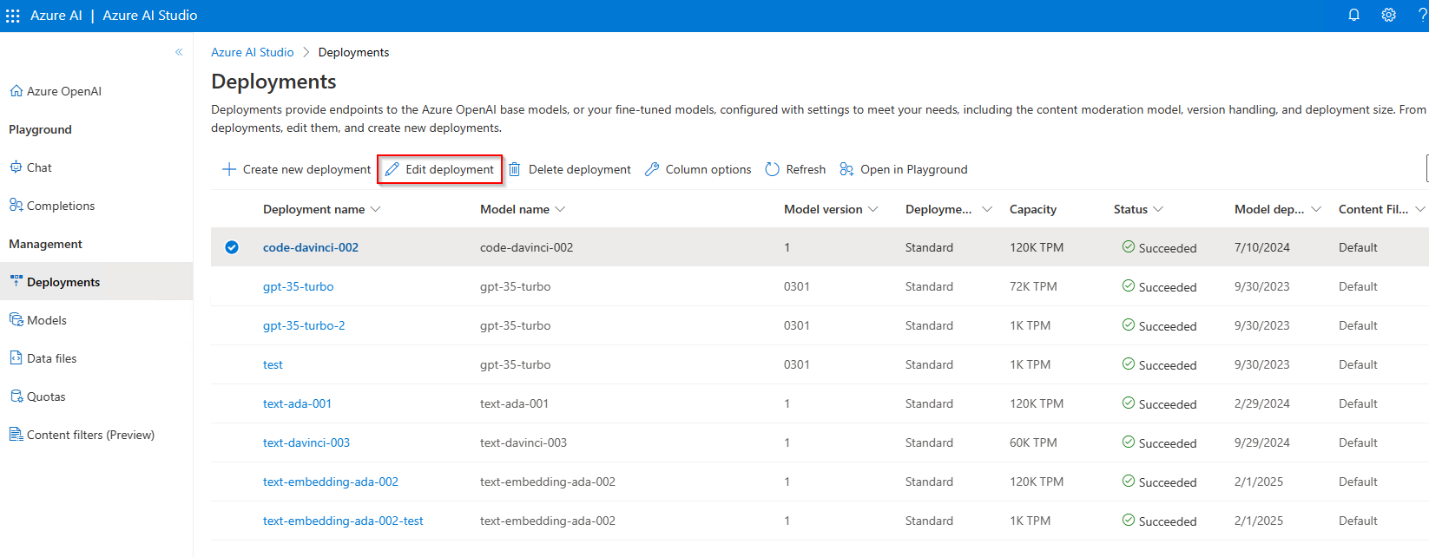Viewport: 1429px width, 557px height.
Task: Click the circular Refresh icon
Action: (772, 169)
